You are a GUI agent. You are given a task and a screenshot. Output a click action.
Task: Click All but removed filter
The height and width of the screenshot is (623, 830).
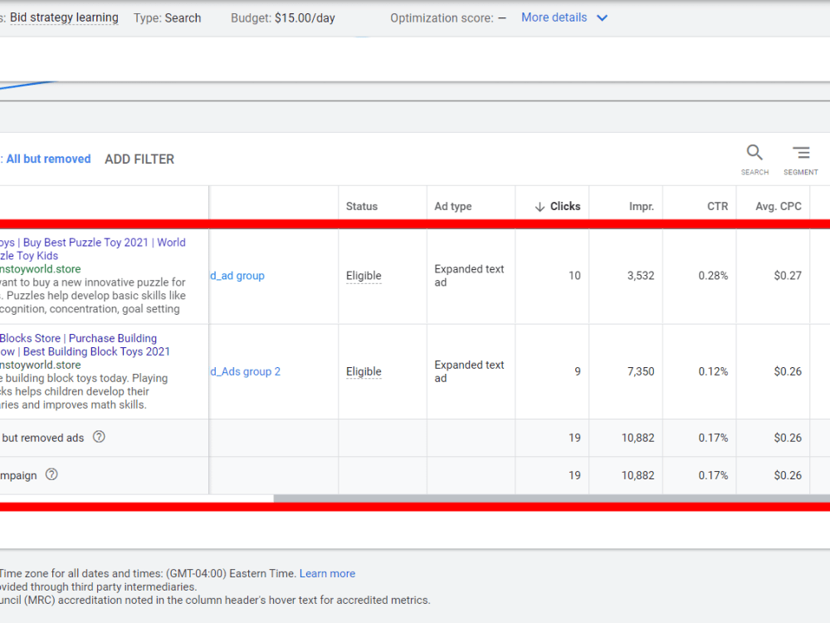[48, 159]
